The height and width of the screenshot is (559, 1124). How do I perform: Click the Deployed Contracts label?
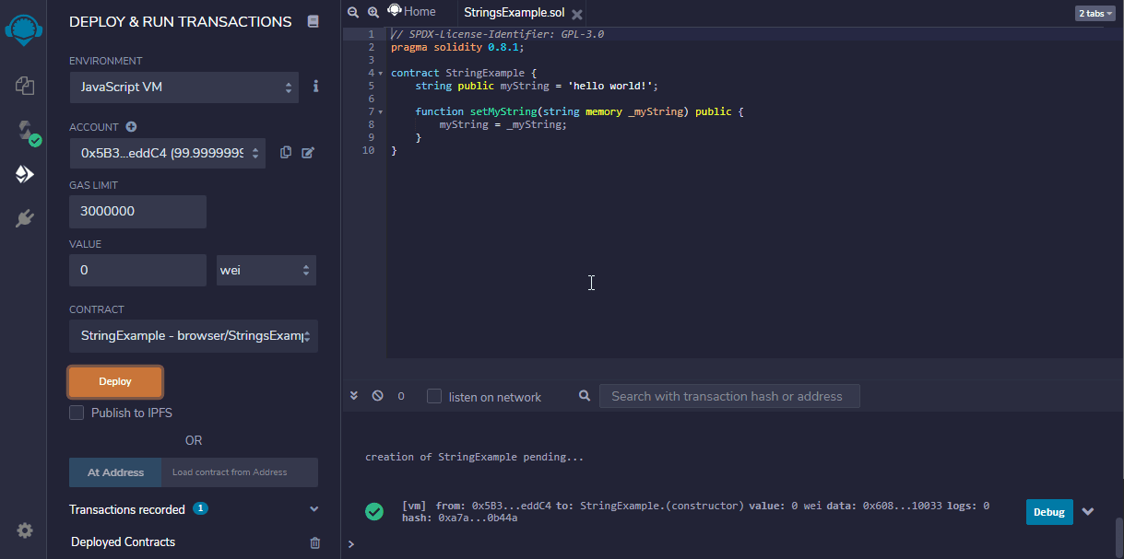coord(123,542)
